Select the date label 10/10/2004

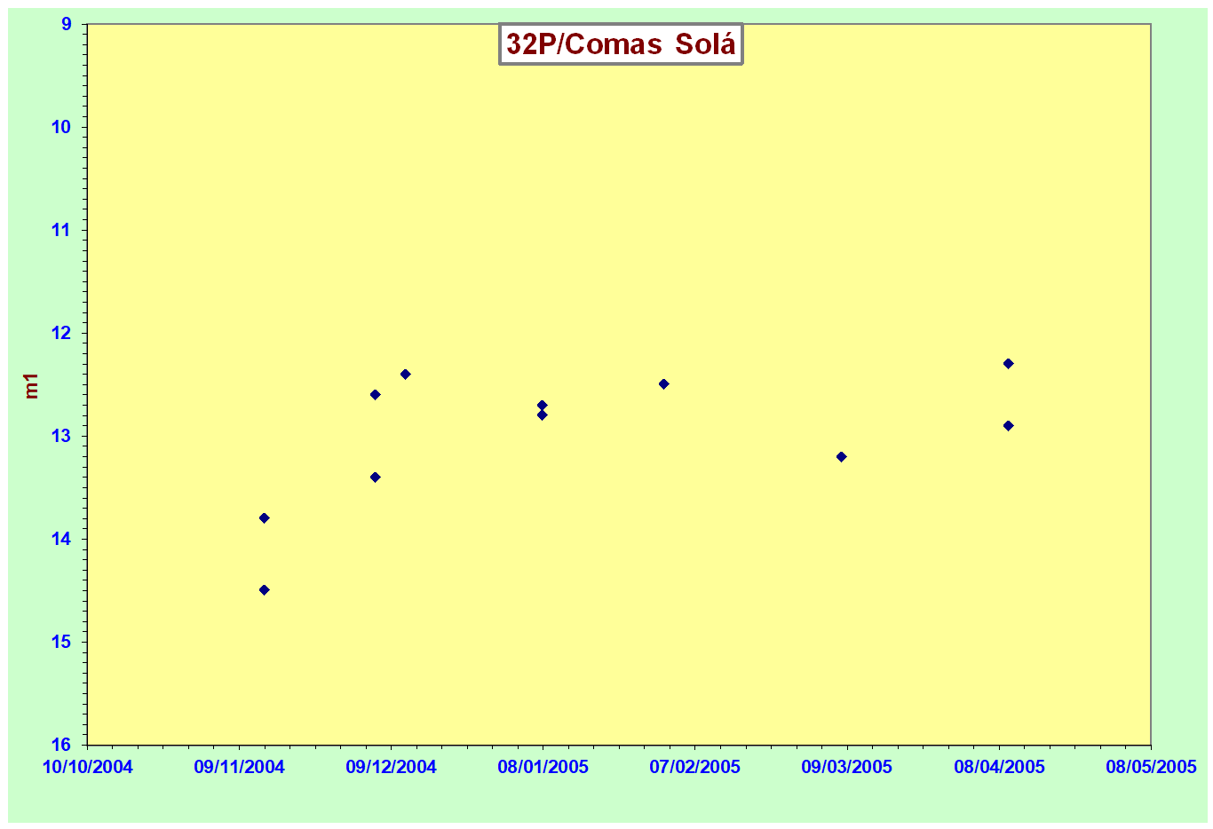tap(87, 767)
